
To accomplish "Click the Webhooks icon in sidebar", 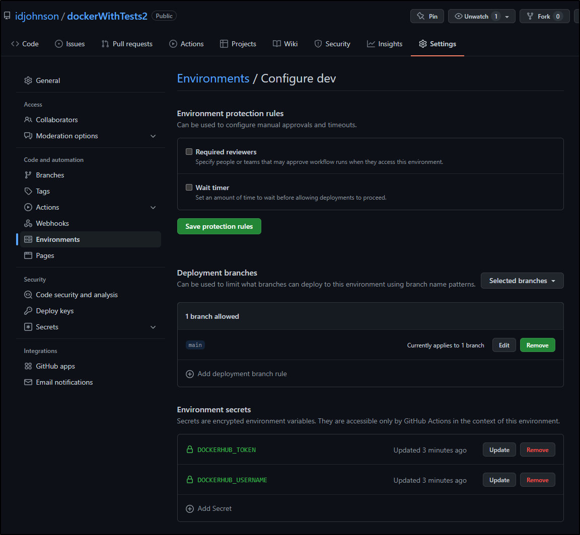I will [28, 223].
